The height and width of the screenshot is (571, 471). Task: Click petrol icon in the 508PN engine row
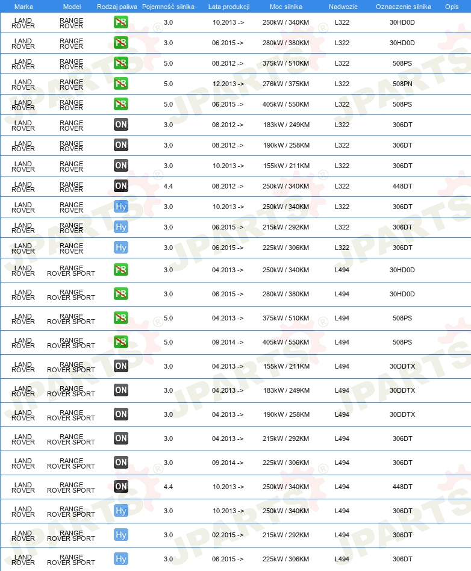point(120,83)
